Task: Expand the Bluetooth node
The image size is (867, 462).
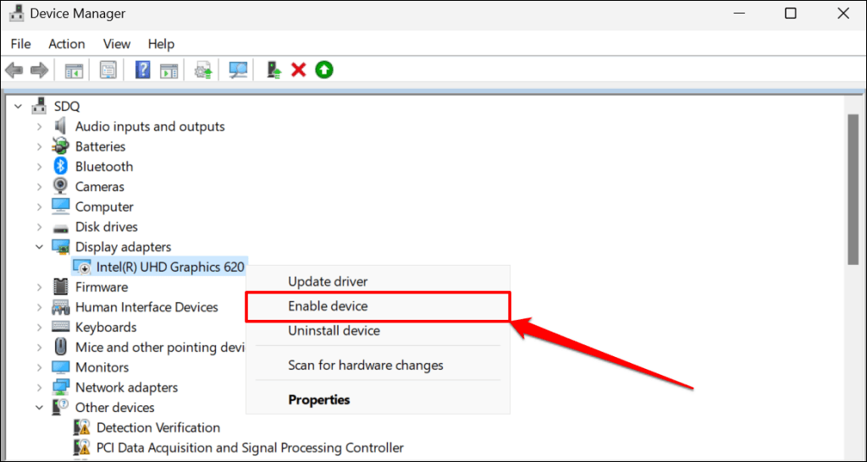Action: [x=39, y=167]
